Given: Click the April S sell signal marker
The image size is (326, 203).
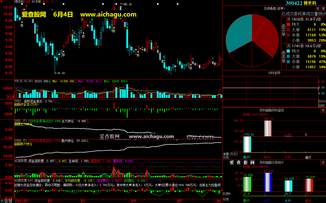Looking at the screenshot, I should click(x=164, y=57).
